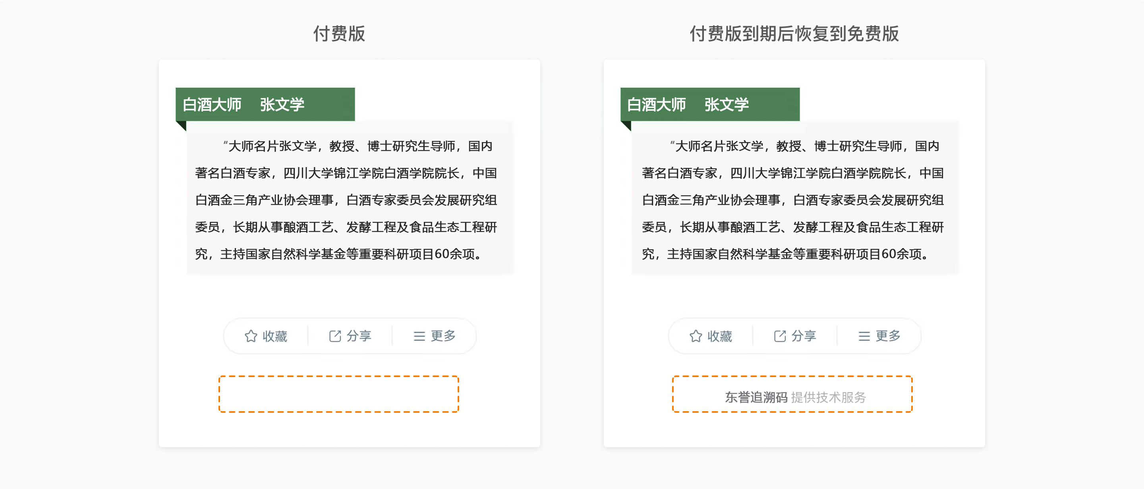
Task: Click the 提供技术服务 label text
Action: (829, 398)
